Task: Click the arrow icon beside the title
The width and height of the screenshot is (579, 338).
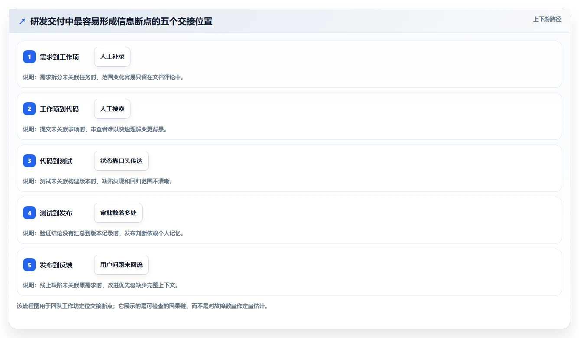Action: tap(22, 22)
